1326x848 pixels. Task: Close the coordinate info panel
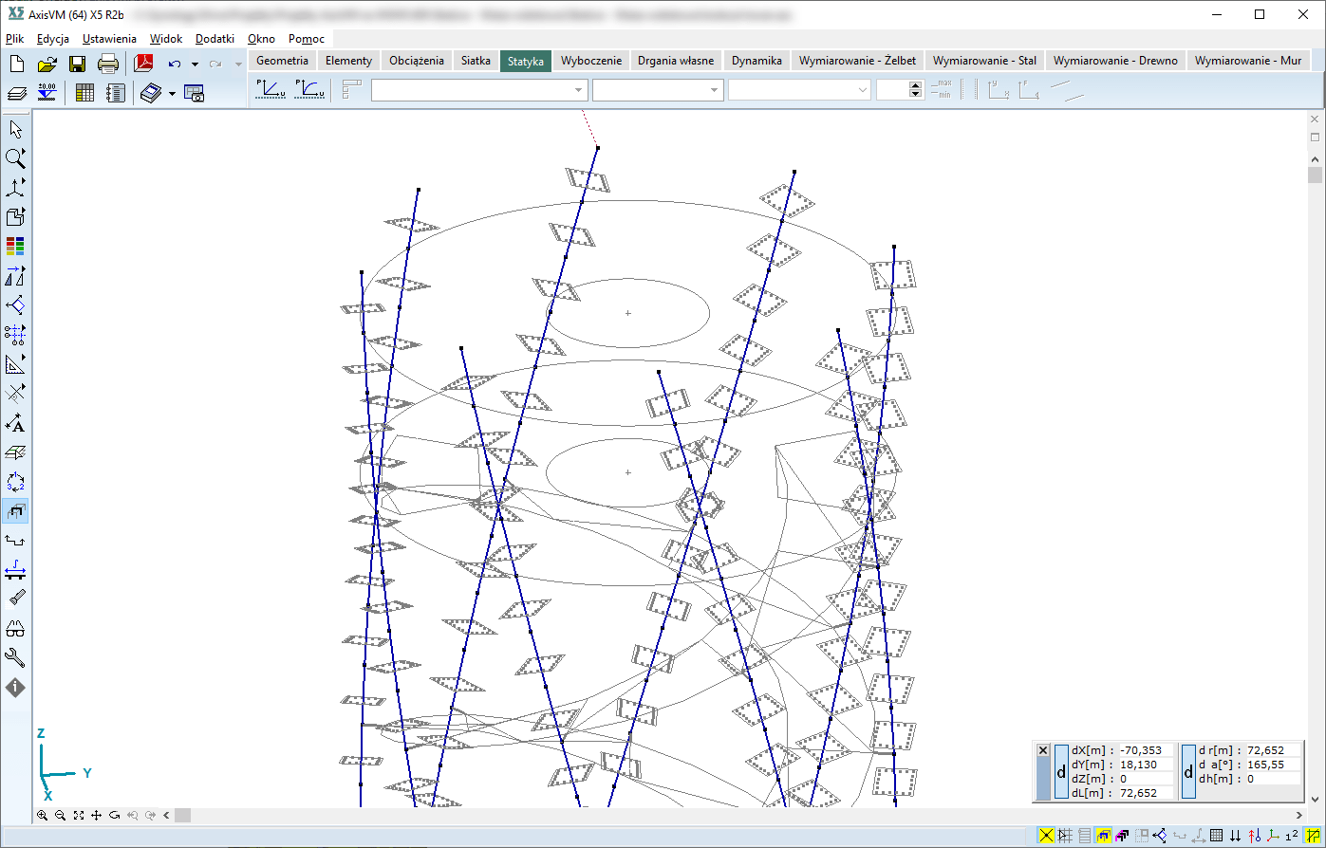click(x=1043, y=750)
